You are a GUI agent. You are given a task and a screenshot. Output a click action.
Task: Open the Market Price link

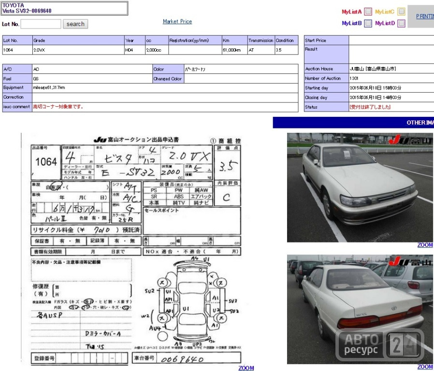(177, 21)
